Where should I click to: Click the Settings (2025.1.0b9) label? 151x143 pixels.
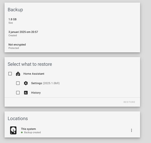click(x=45, y=83)
